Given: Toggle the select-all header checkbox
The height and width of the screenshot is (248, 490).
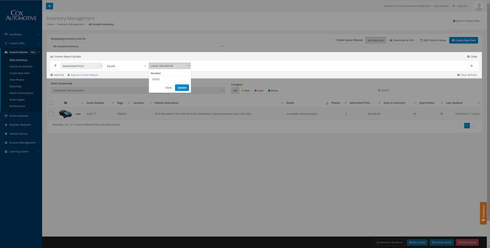Looking at the screenshot, I should [x=51, y=103].
